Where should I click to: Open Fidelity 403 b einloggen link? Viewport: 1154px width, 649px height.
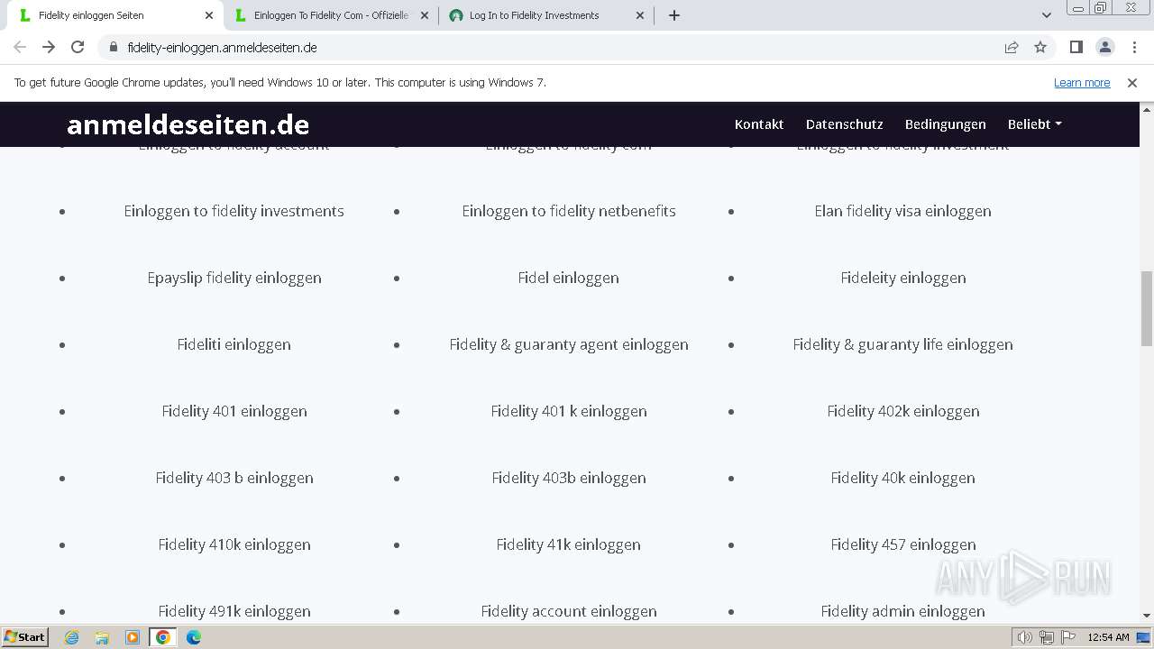[234, 478]
